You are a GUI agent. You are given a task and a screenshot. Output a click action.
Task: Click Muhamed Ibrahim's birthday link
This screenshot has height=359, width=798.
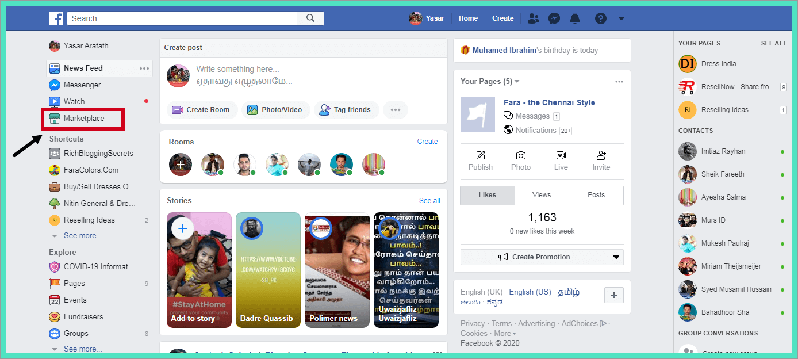(x=504, y=51)
